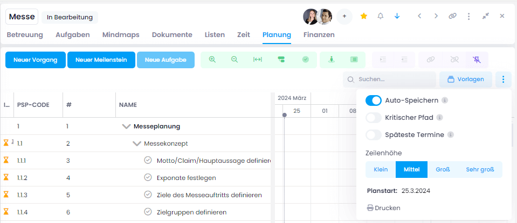Enable the Kritischer Pfad switch
This screenshot has width=517, height=223.
373,118
